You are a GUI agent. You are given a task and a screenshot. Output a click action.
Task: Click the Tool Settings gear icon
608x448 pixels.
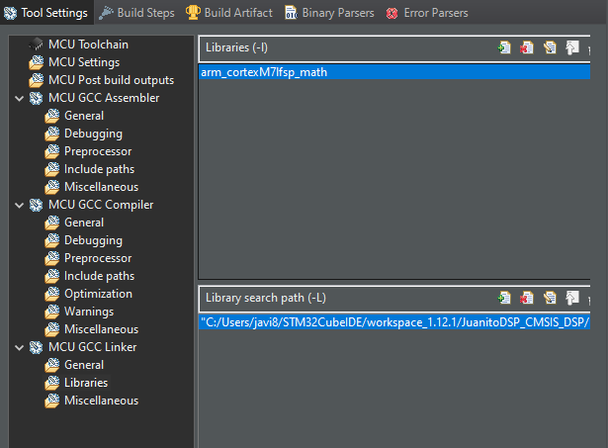click(10, 13)
